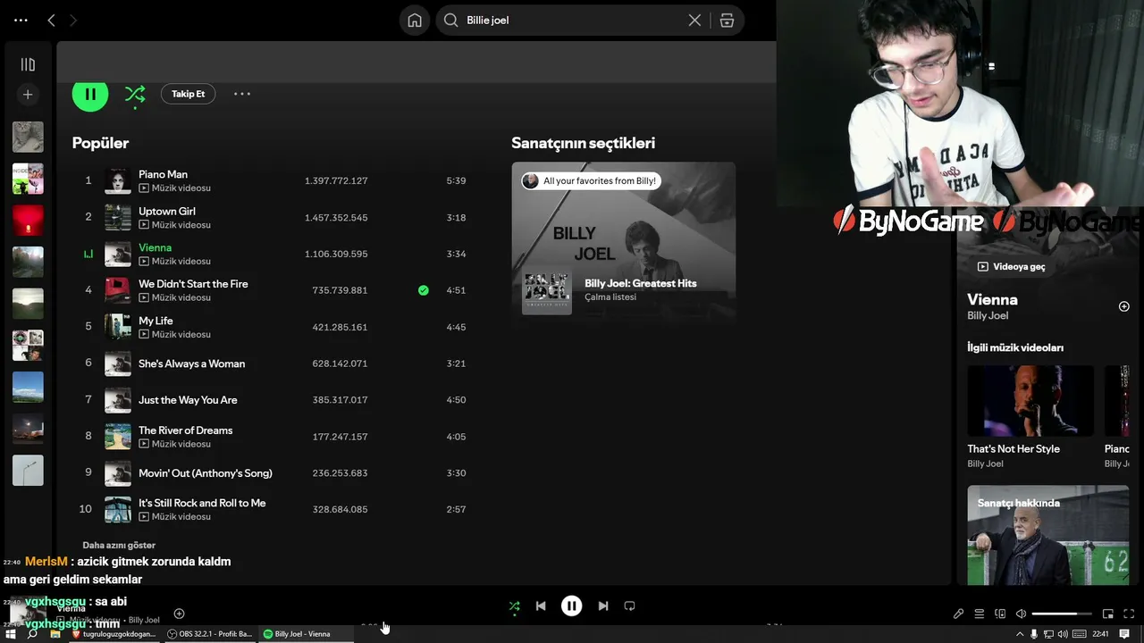Show hidden system tray icons
This screenshot has width=1144, height=643.
(1020, 634)
